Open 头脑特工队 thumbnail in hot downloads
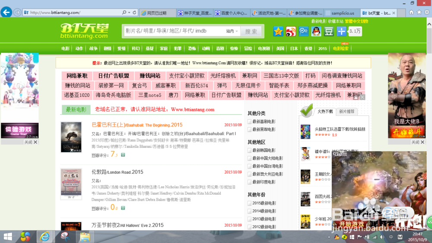Image resolution: width=432 pixels, height=243 pixels. tap(305, 131)
